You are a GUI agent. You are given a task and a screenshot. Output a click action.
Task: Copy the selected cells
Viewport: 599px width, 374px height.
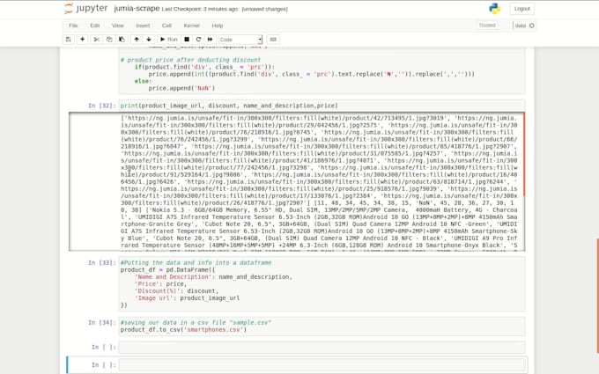click(x=109, y=40)
